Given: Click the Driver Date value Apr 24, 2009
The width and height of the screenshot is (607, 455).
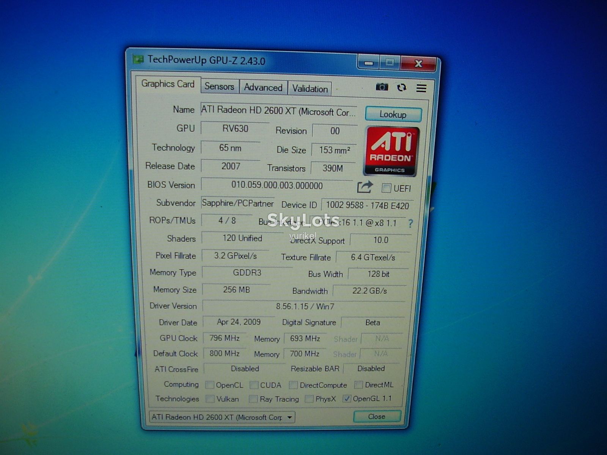Looking at the screenshot, I should 239,322.
